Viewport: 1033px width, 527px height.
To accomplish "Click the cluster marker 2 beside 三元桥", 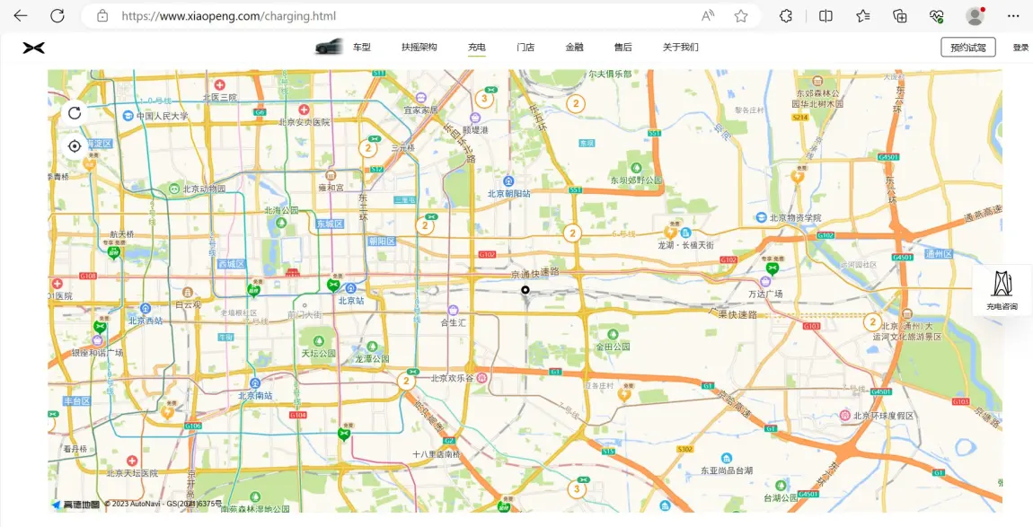I will [x=367, y=148].
